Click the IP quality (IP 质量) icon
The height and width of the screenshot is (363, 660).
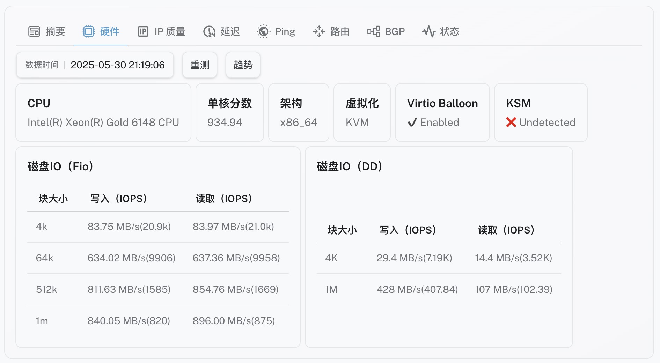pyautogui.click(x=143, y=31)
